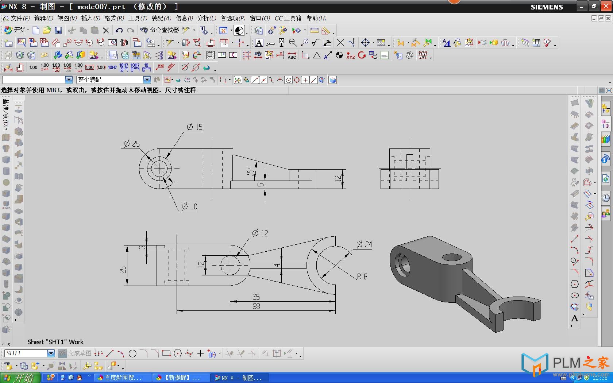Switch to 【新提醒】 taskbar window
This screenshot has height=383, width=613.
[x=181, y=378]
